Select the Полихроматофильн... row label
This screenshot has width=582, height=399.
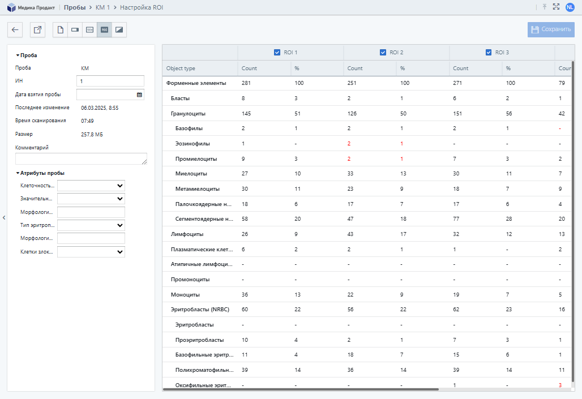tap(204, 370)
